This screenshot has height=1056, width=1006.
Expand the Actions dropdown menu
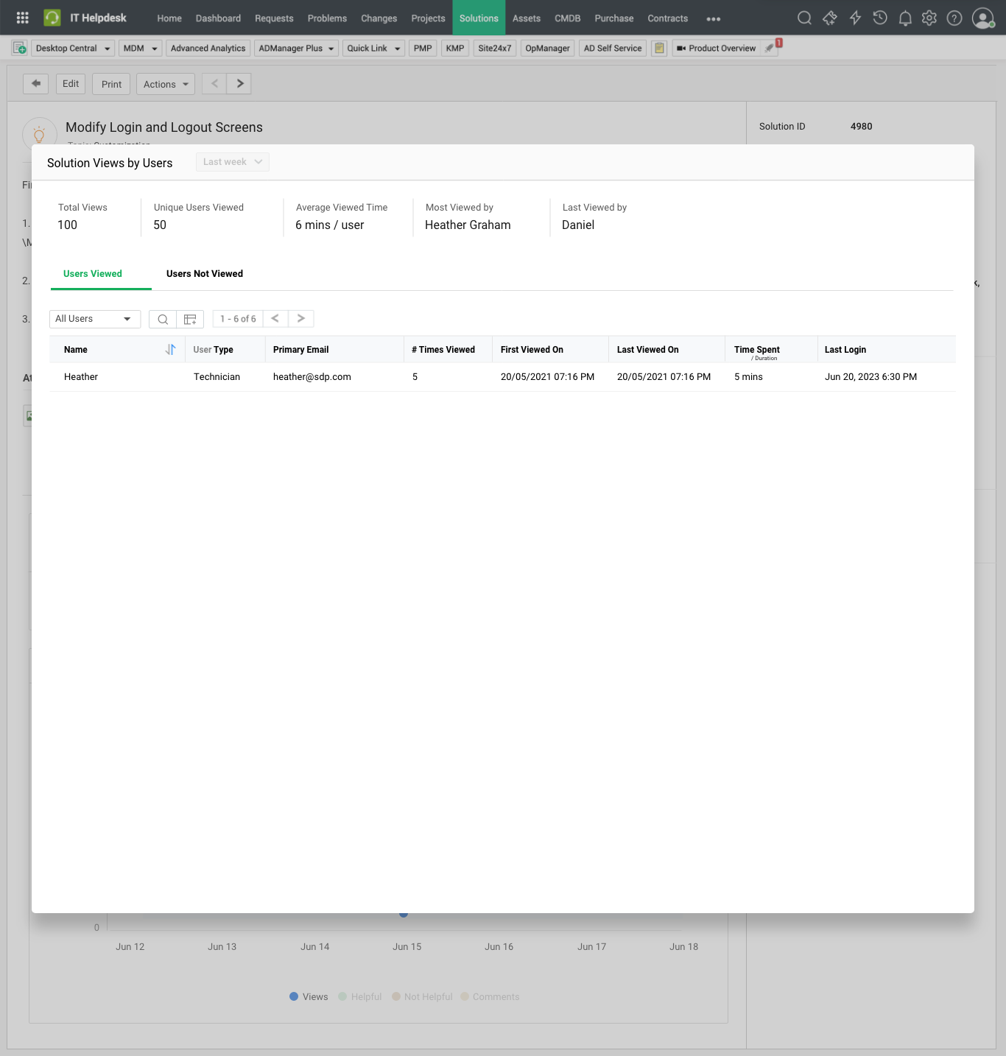coord(166,84)
